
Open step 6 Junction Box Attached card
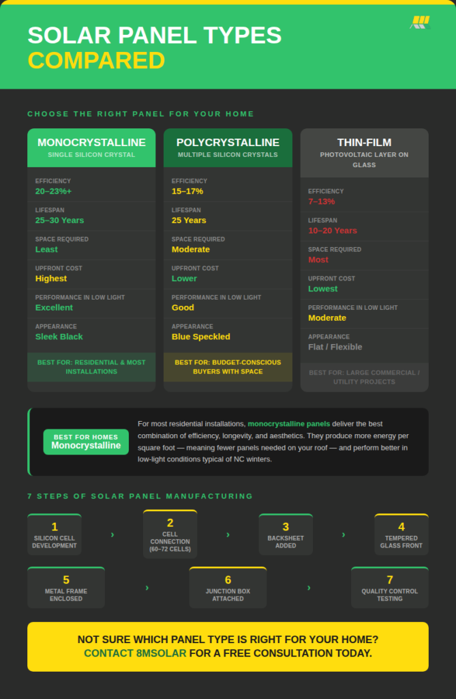(x=228, y=587)
